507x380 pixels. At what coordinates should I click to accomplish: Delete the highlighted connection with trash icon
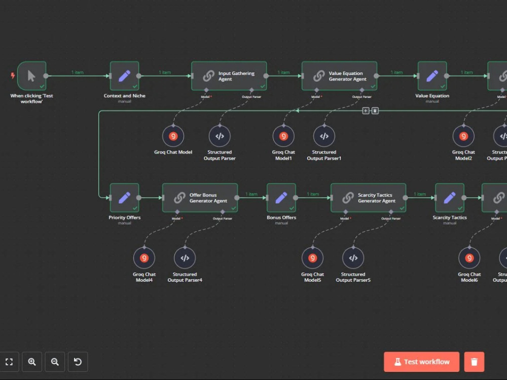375,111
